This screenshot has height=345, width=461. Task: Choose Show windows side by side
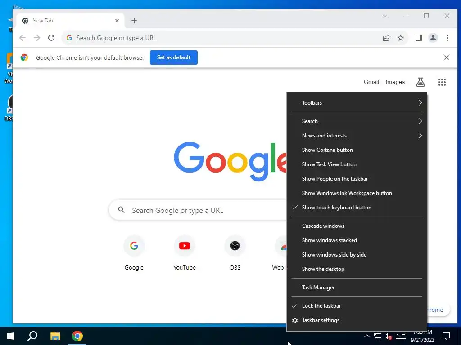tap(357, 255)
